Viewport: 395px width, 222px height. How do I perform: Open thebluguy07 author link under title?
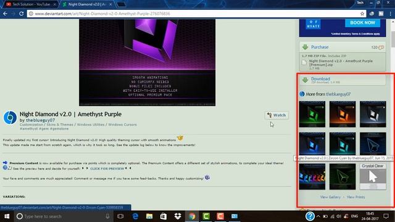[40, 120]
